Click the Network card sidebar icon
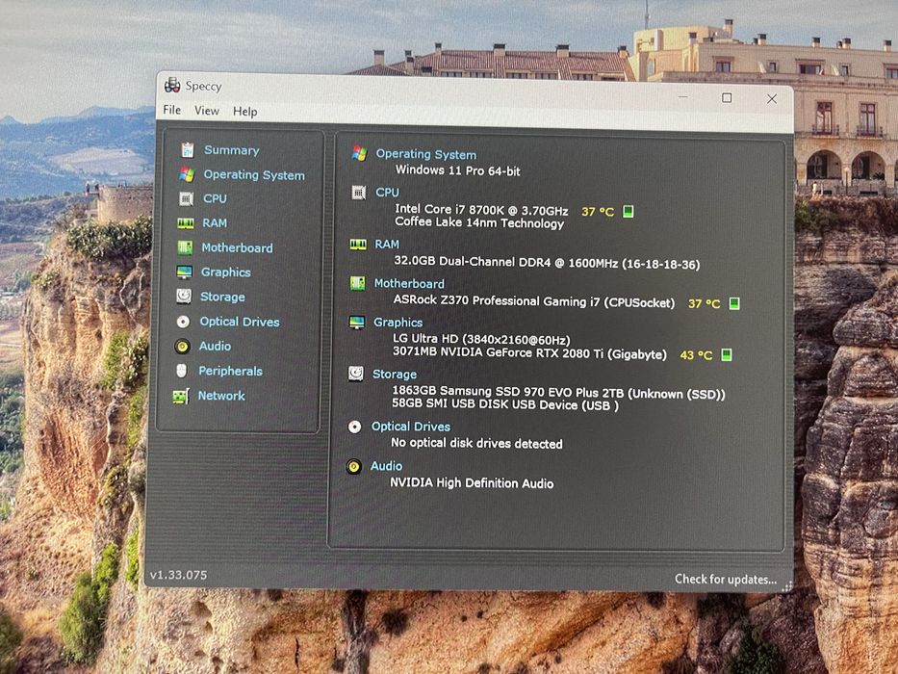The image size is (898, 674). pos(181,396)
